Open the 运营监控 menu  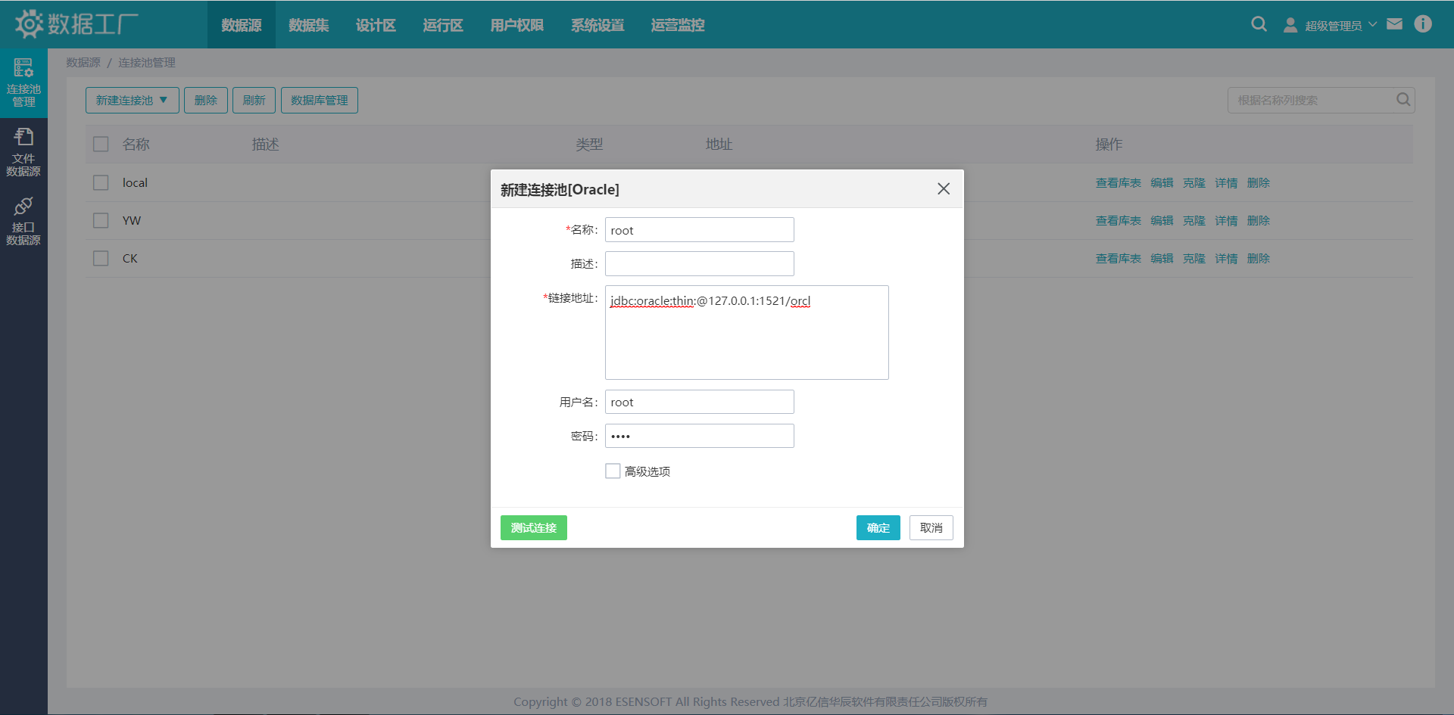tap(678, 25)
